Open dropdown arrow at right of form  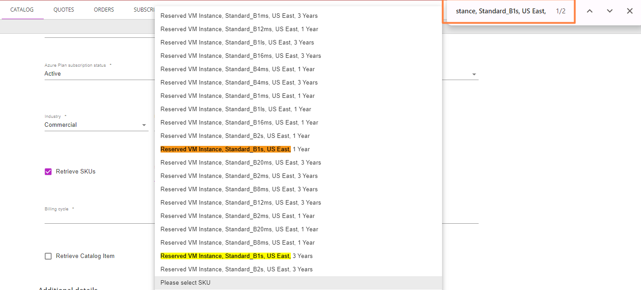(474, 74)
